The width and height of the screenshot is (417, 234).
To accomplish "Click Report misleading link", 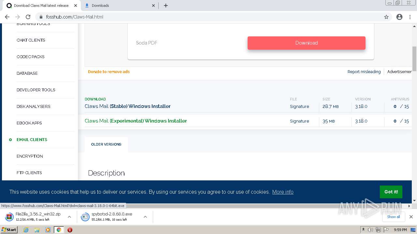I will 364,72.
